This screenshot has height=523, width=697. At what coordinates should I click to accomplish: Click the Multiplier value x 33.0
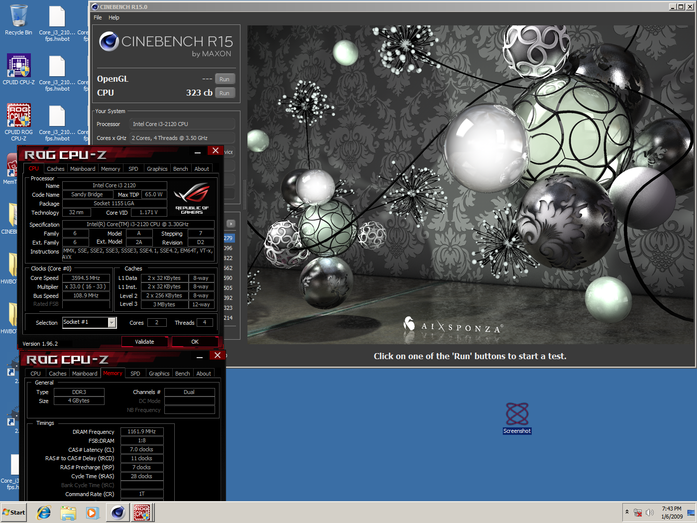[86, 287]
